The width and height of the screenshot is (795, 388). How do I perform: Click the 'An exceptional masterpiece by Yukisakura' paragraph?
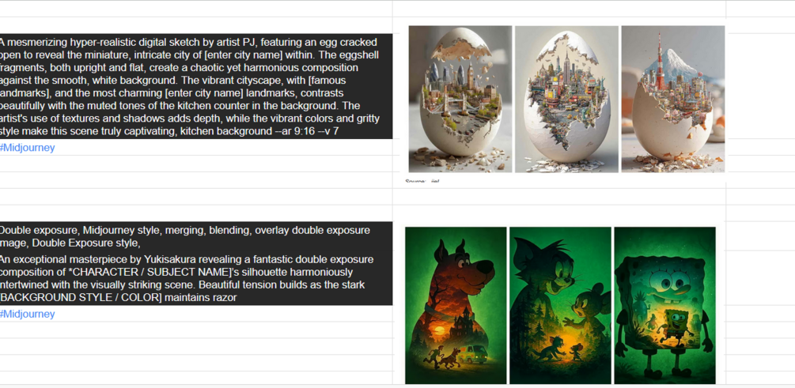[186, 279]
